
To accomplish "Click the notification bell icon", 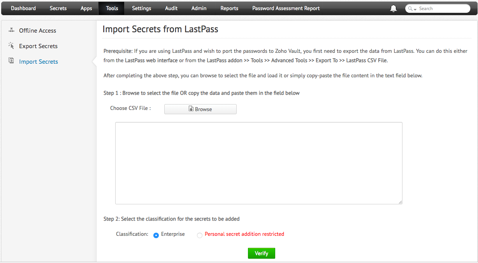I will click(394, 9).
